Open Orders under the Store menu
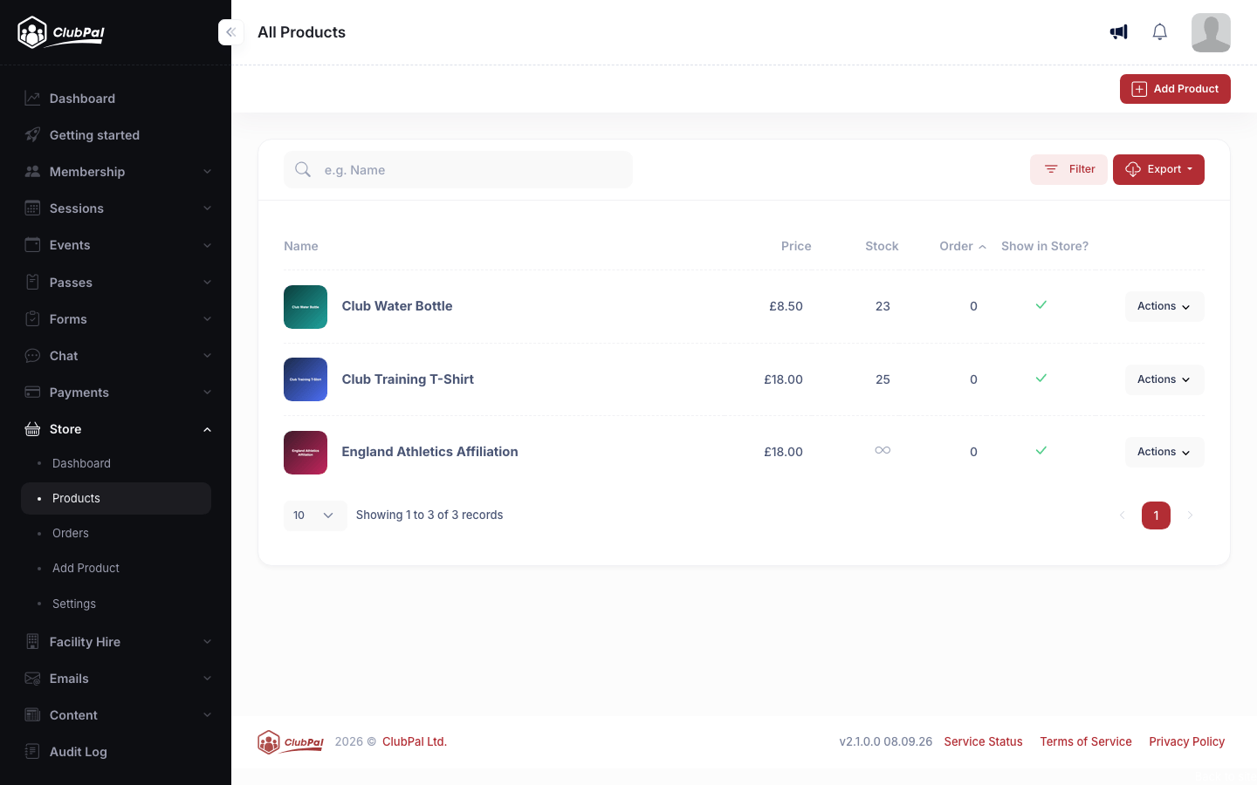The width and height of the screenshot is (1257, 785). click(x=116, y=533)
